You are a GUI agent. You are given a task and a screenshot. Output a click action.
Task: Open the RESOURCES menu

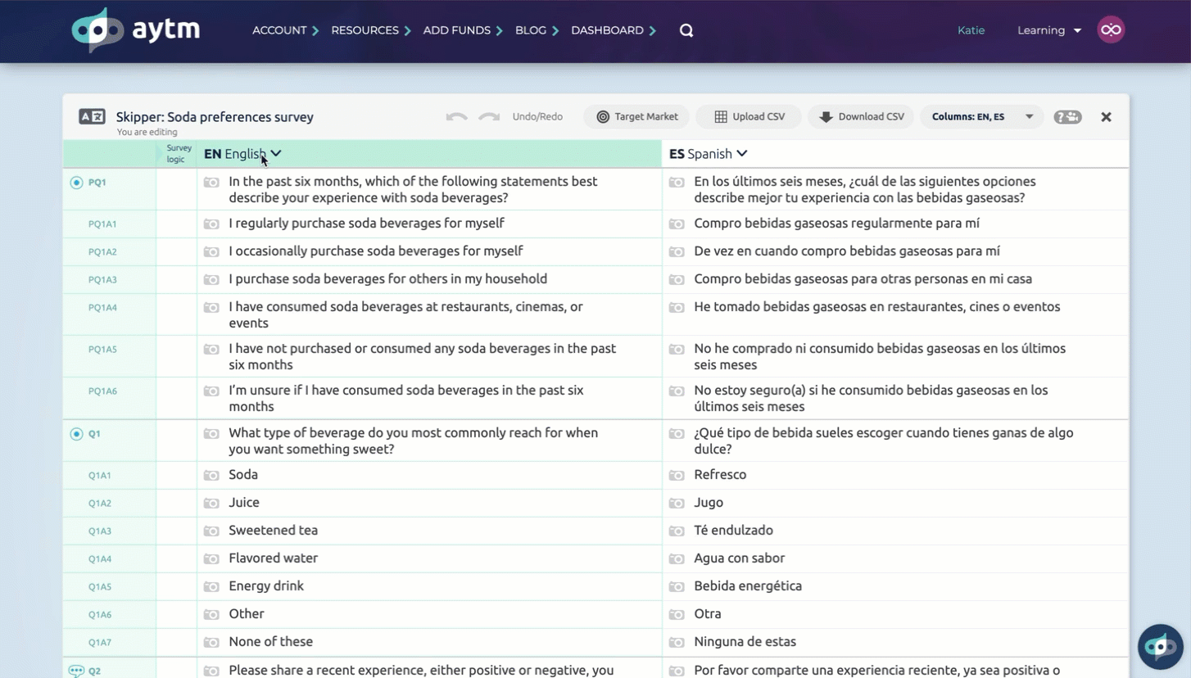tap(370, 30)
